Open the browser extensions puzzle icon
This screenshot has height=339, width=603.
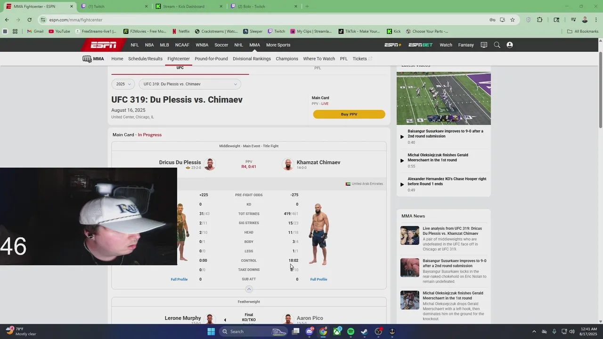pyautogui.click(x=540, y=20)
